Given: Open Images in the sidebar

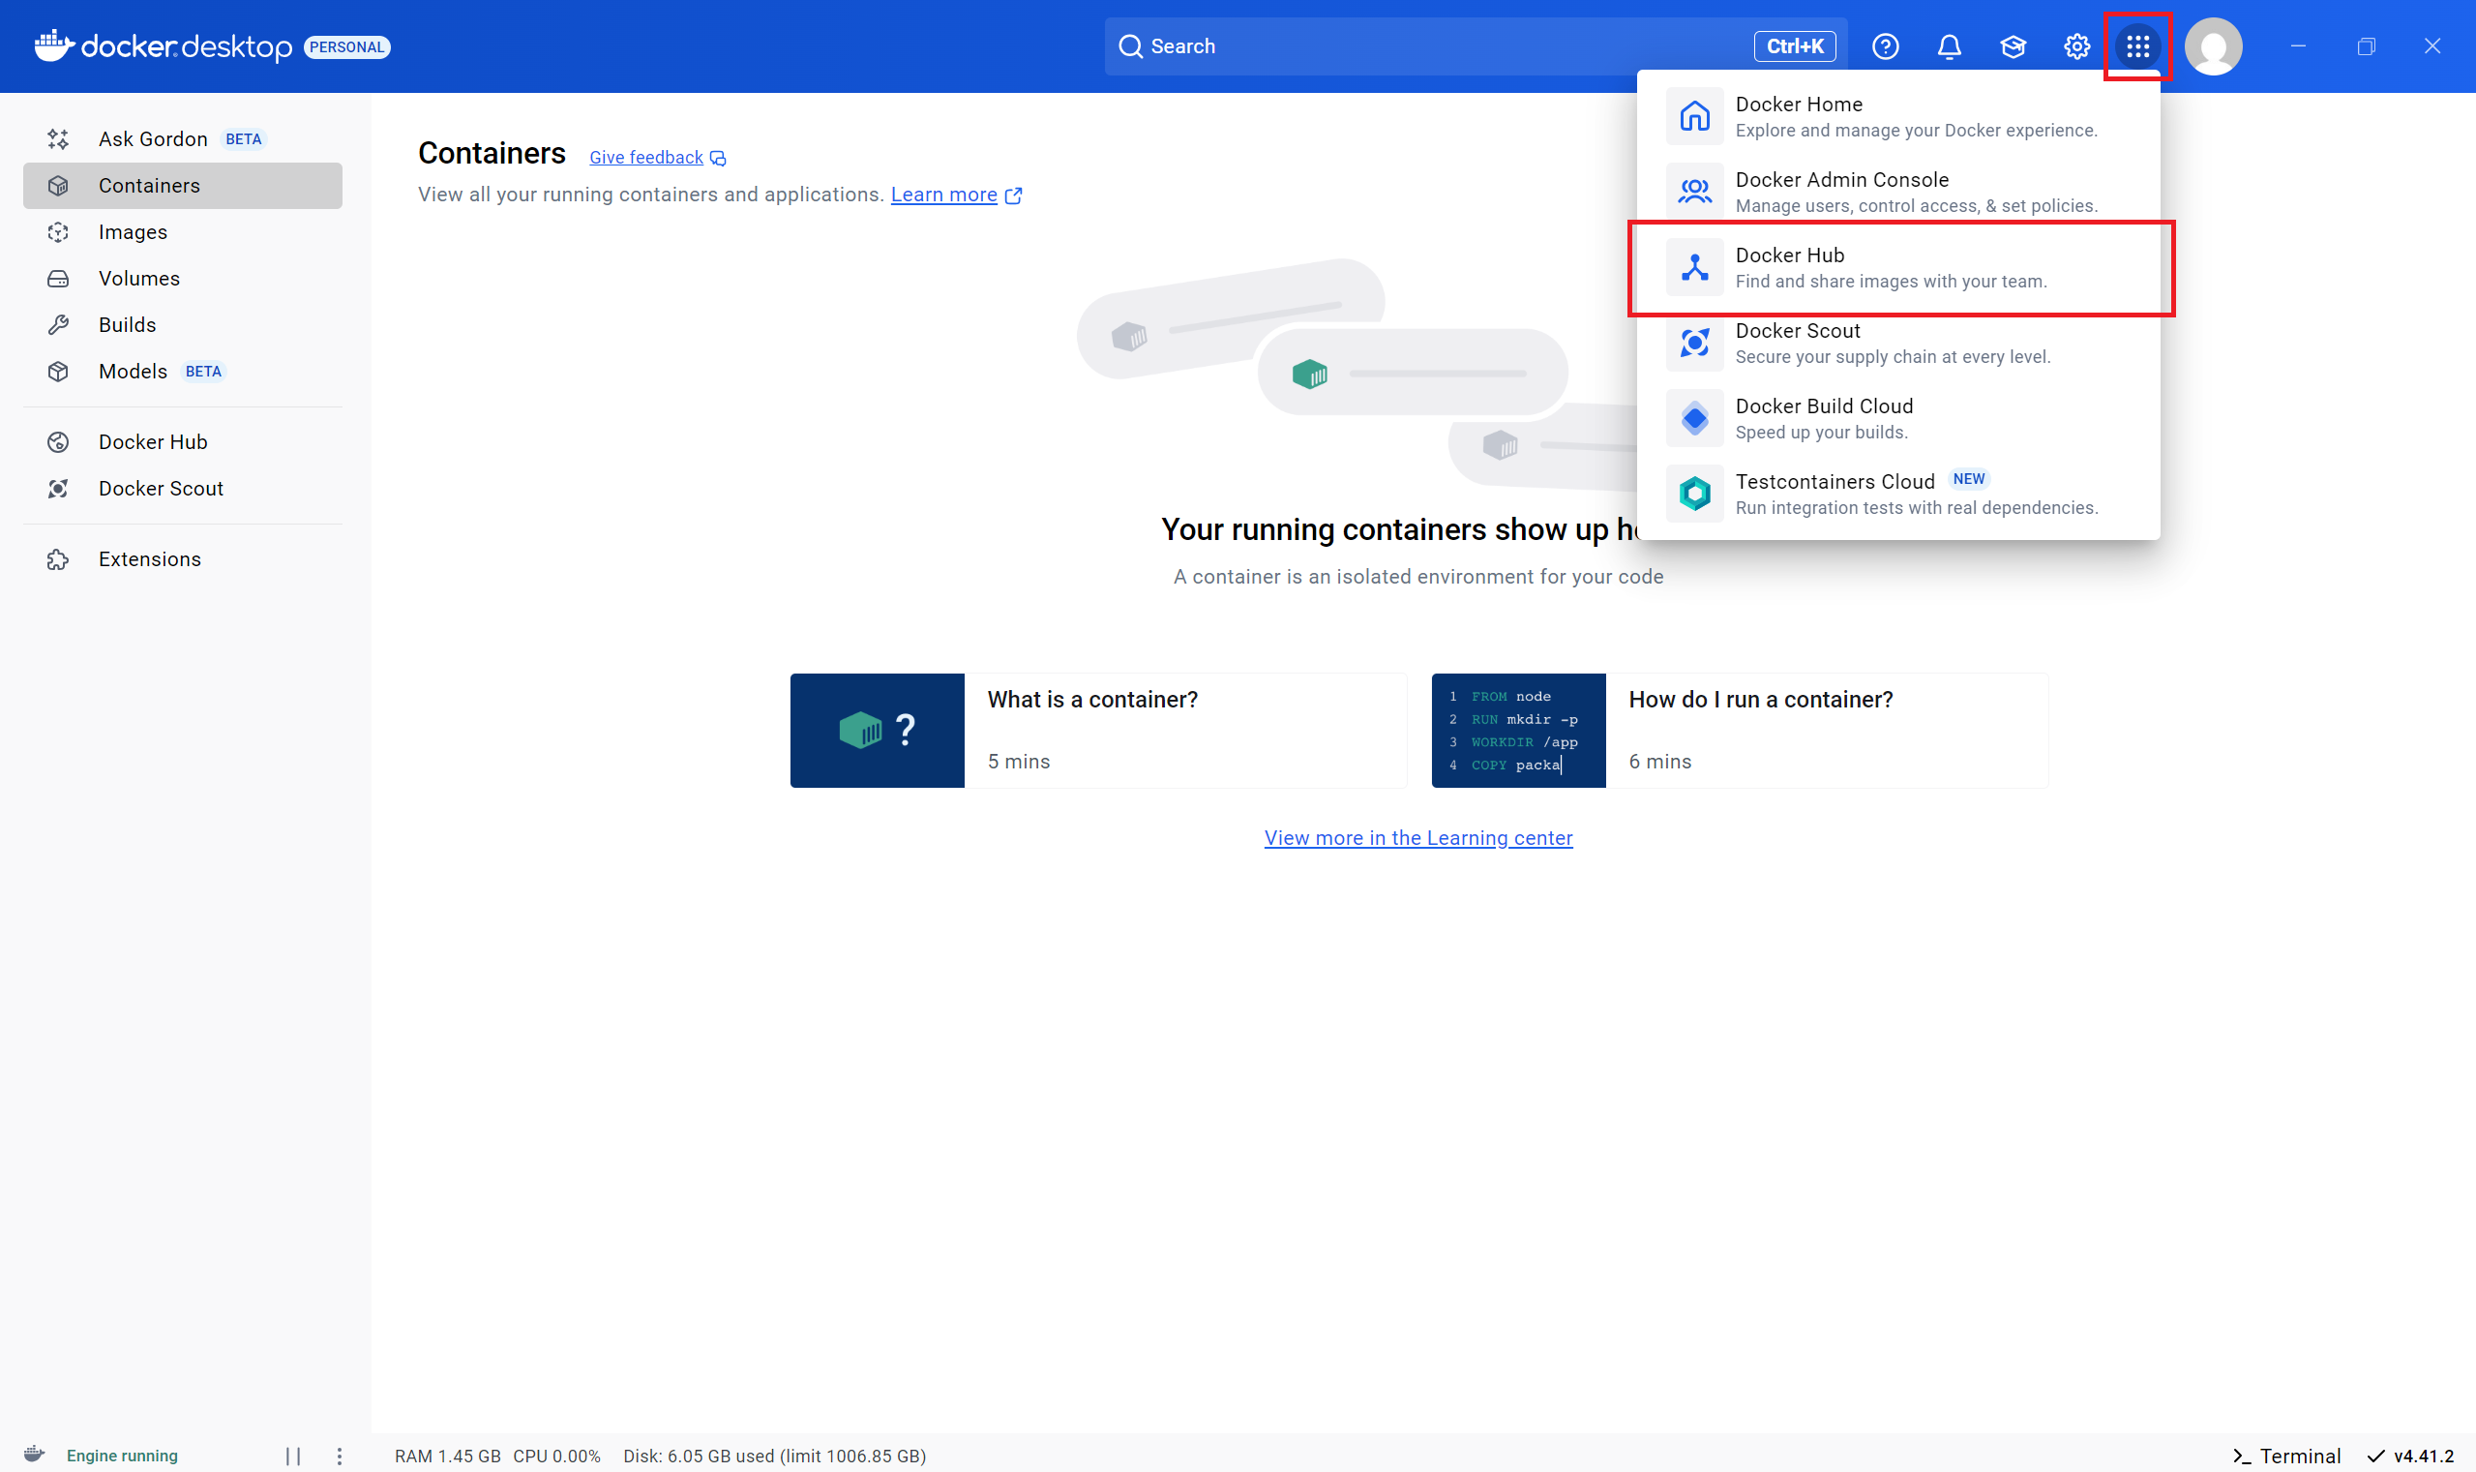Looking at the screenshot, I should (x=133, y=232).
